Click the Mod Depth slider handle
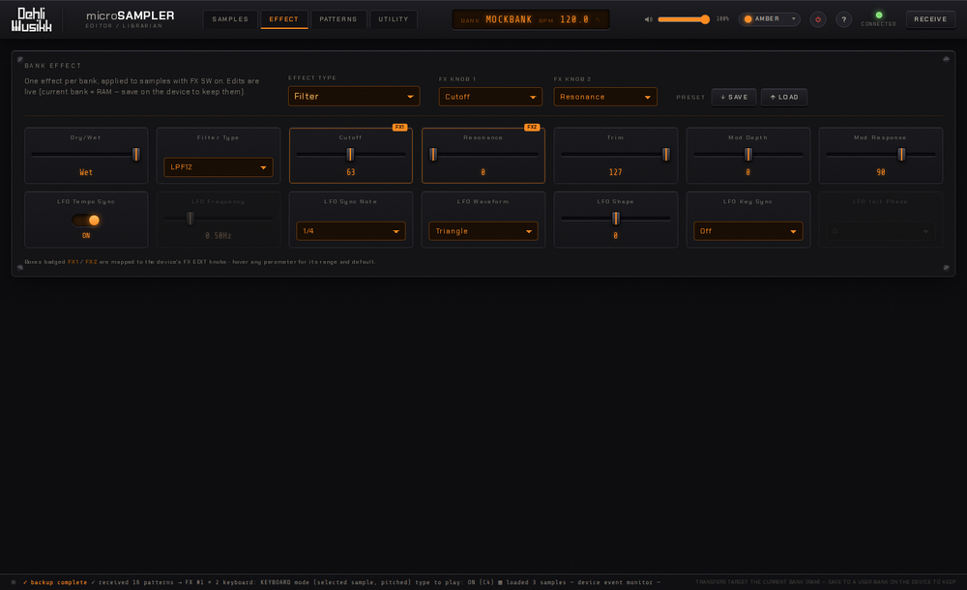This screenshot has width=967, height=590. coord(748,155)
